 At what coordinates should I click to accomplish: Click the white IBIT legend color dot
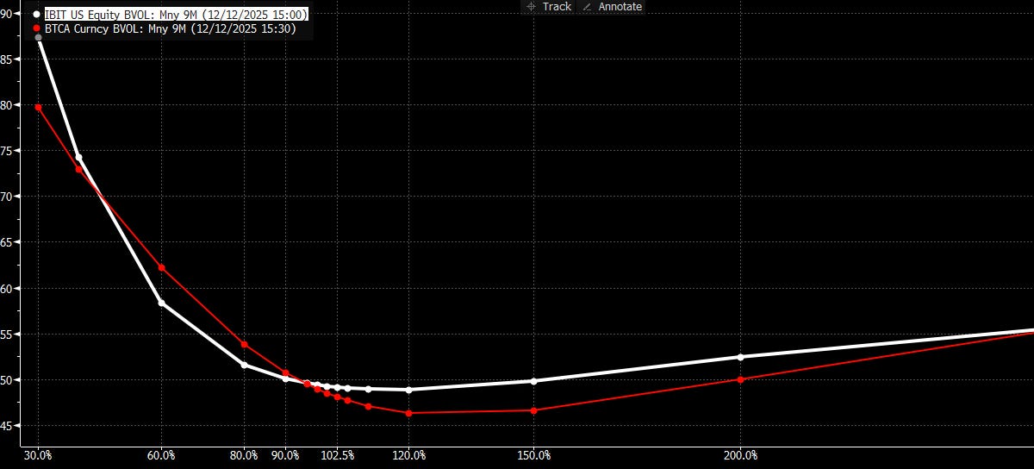point(37,15)
